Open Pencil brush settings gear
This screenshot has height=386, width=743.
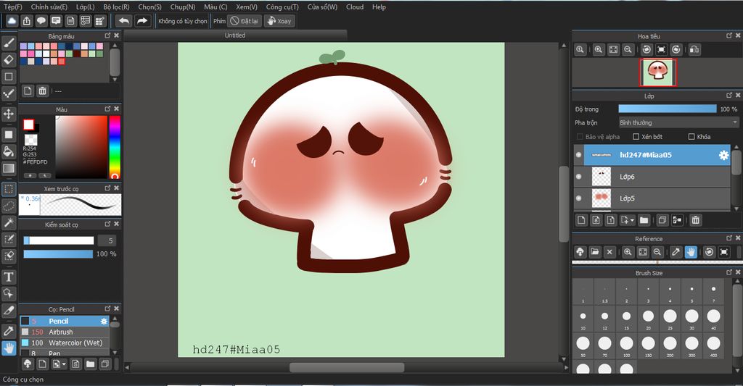(104, 322)
